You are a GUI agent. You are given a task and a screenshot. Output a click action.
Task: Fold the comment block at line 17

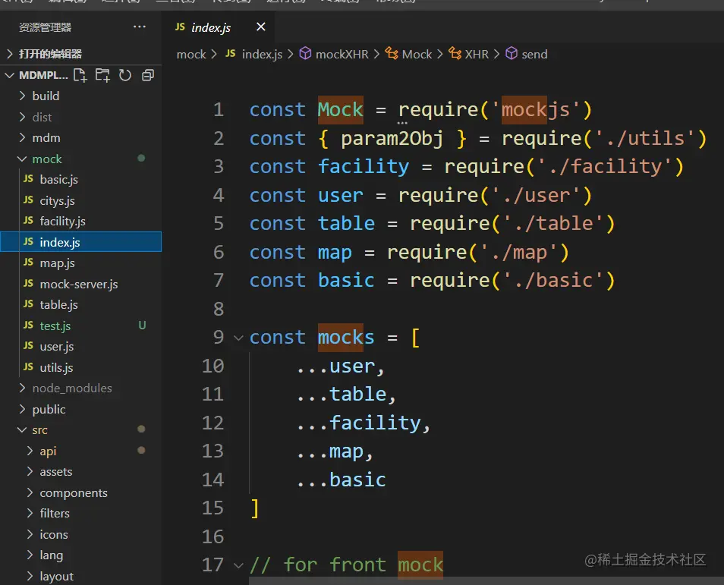[x=238, y=565]
